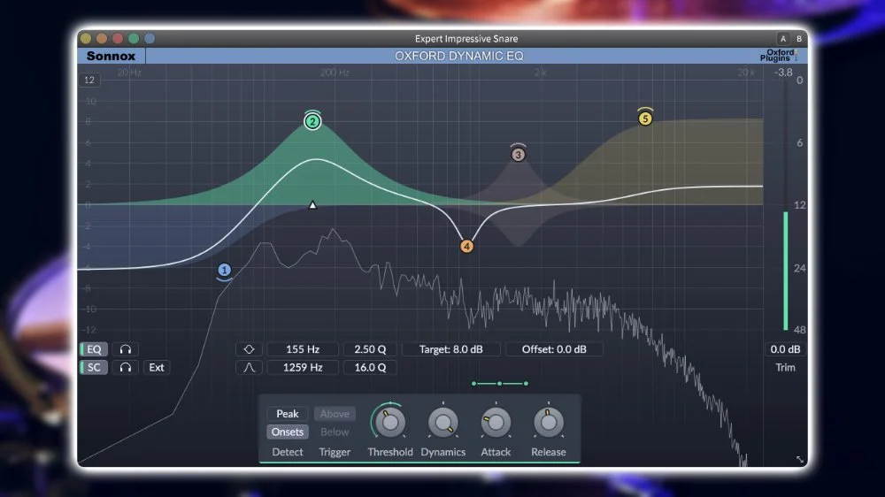This screenshot has width=885, height=497.
Task: Set Trigger to Above
Action: pyautogui.click(x=335, y=414)
